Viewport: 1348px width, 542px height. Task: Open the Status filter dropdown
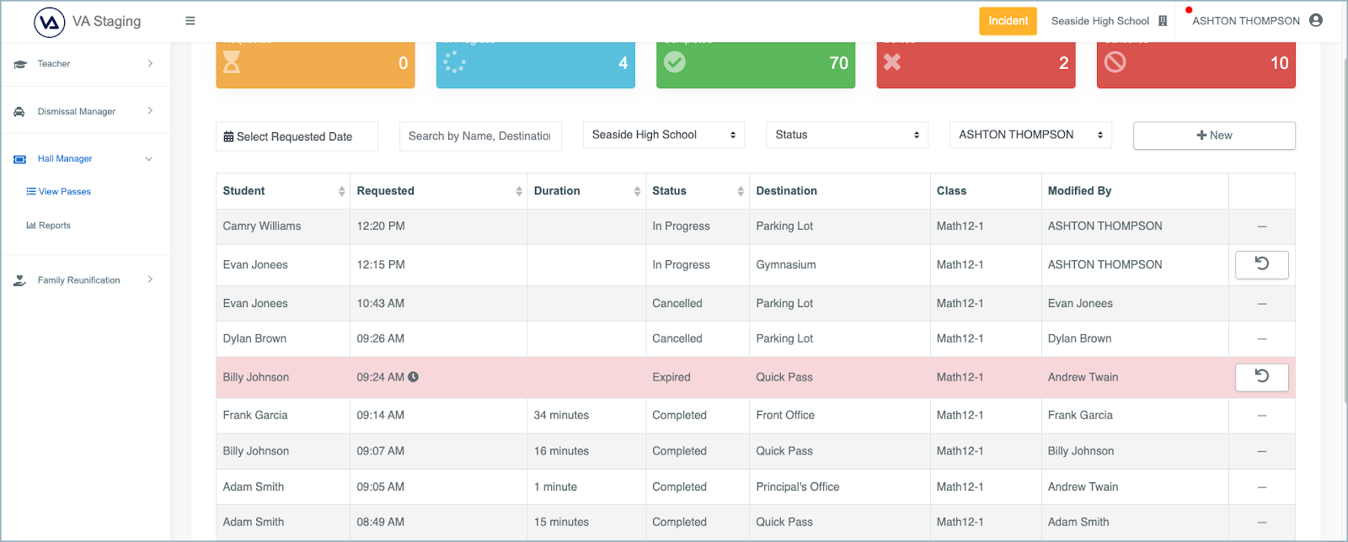tap(847, 135)
